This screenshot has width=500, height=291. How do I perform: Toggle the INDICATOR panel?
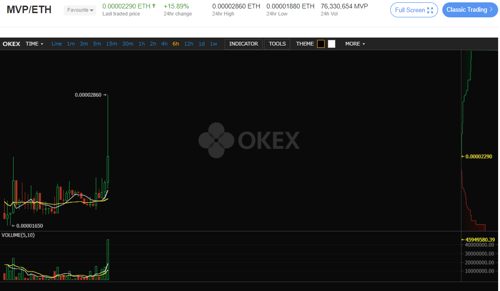click(243, 44)
